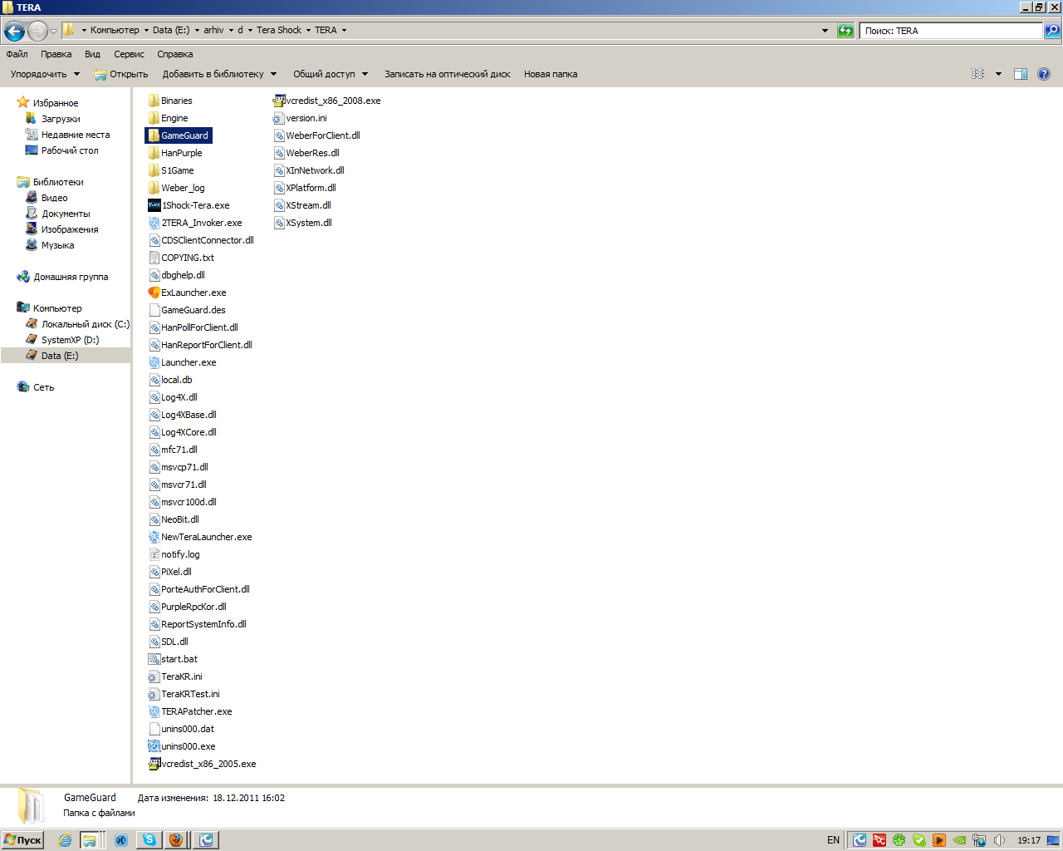Open Skype from the taskbar

[x=149, y=840]
